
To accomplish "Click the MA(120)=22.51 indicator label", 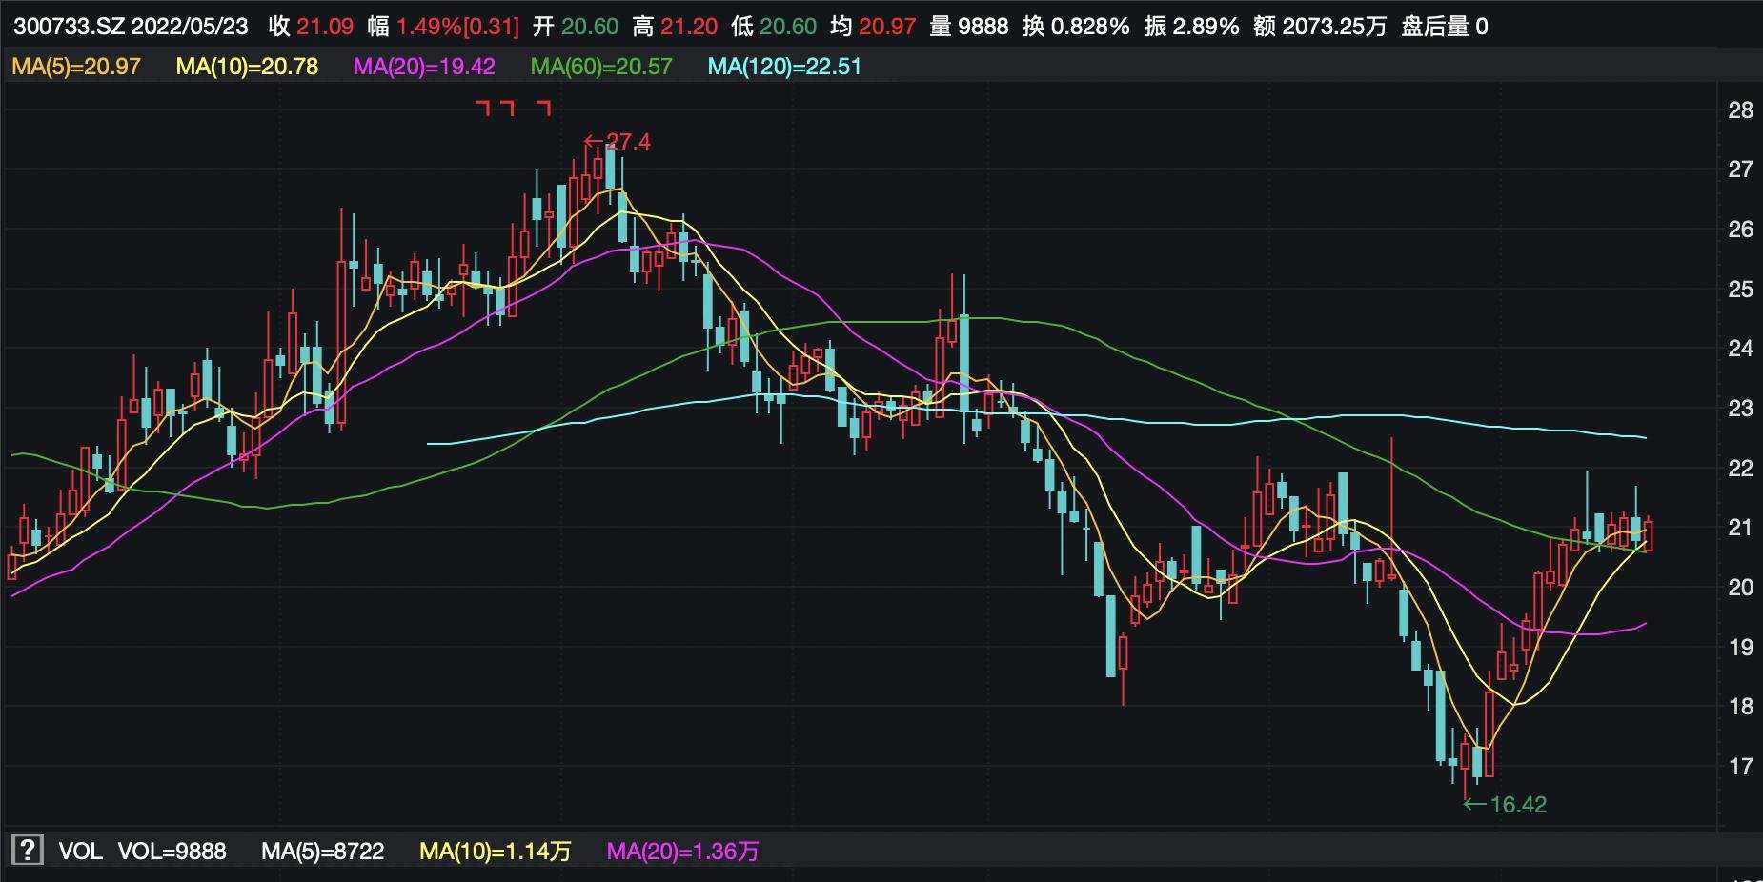I will coord(785,67).
